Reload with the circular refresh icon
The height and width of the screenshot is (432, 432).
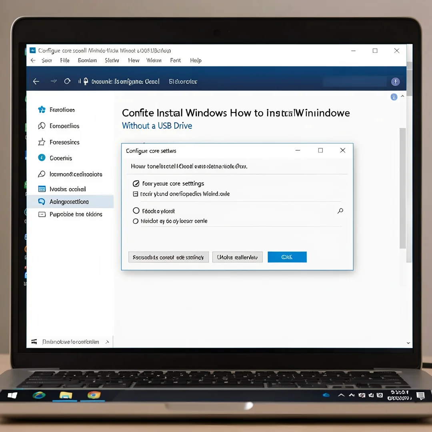coord(67,81)
